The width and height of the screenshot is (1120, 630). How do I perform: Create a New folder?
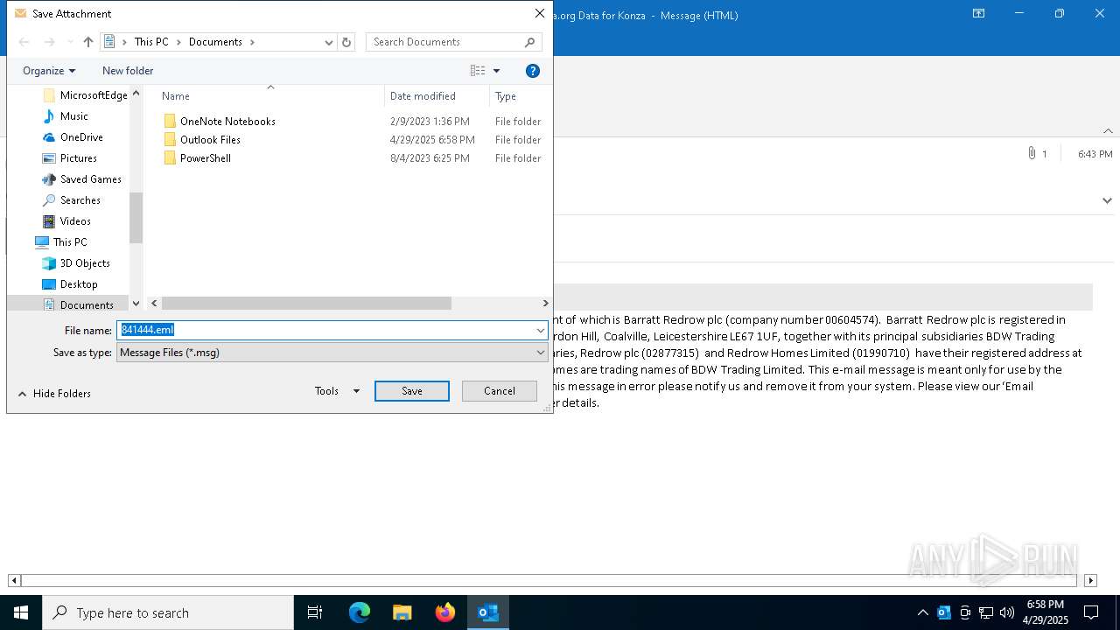[128, 71]
